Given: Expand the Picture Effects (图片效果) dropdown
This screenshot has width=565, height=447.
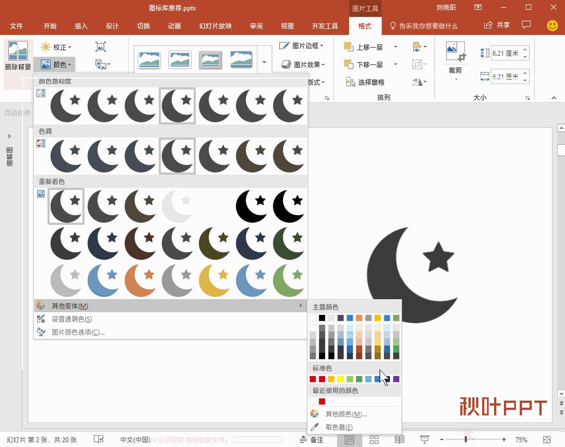Looking at the screenshot, I should [x=303, y=64].
